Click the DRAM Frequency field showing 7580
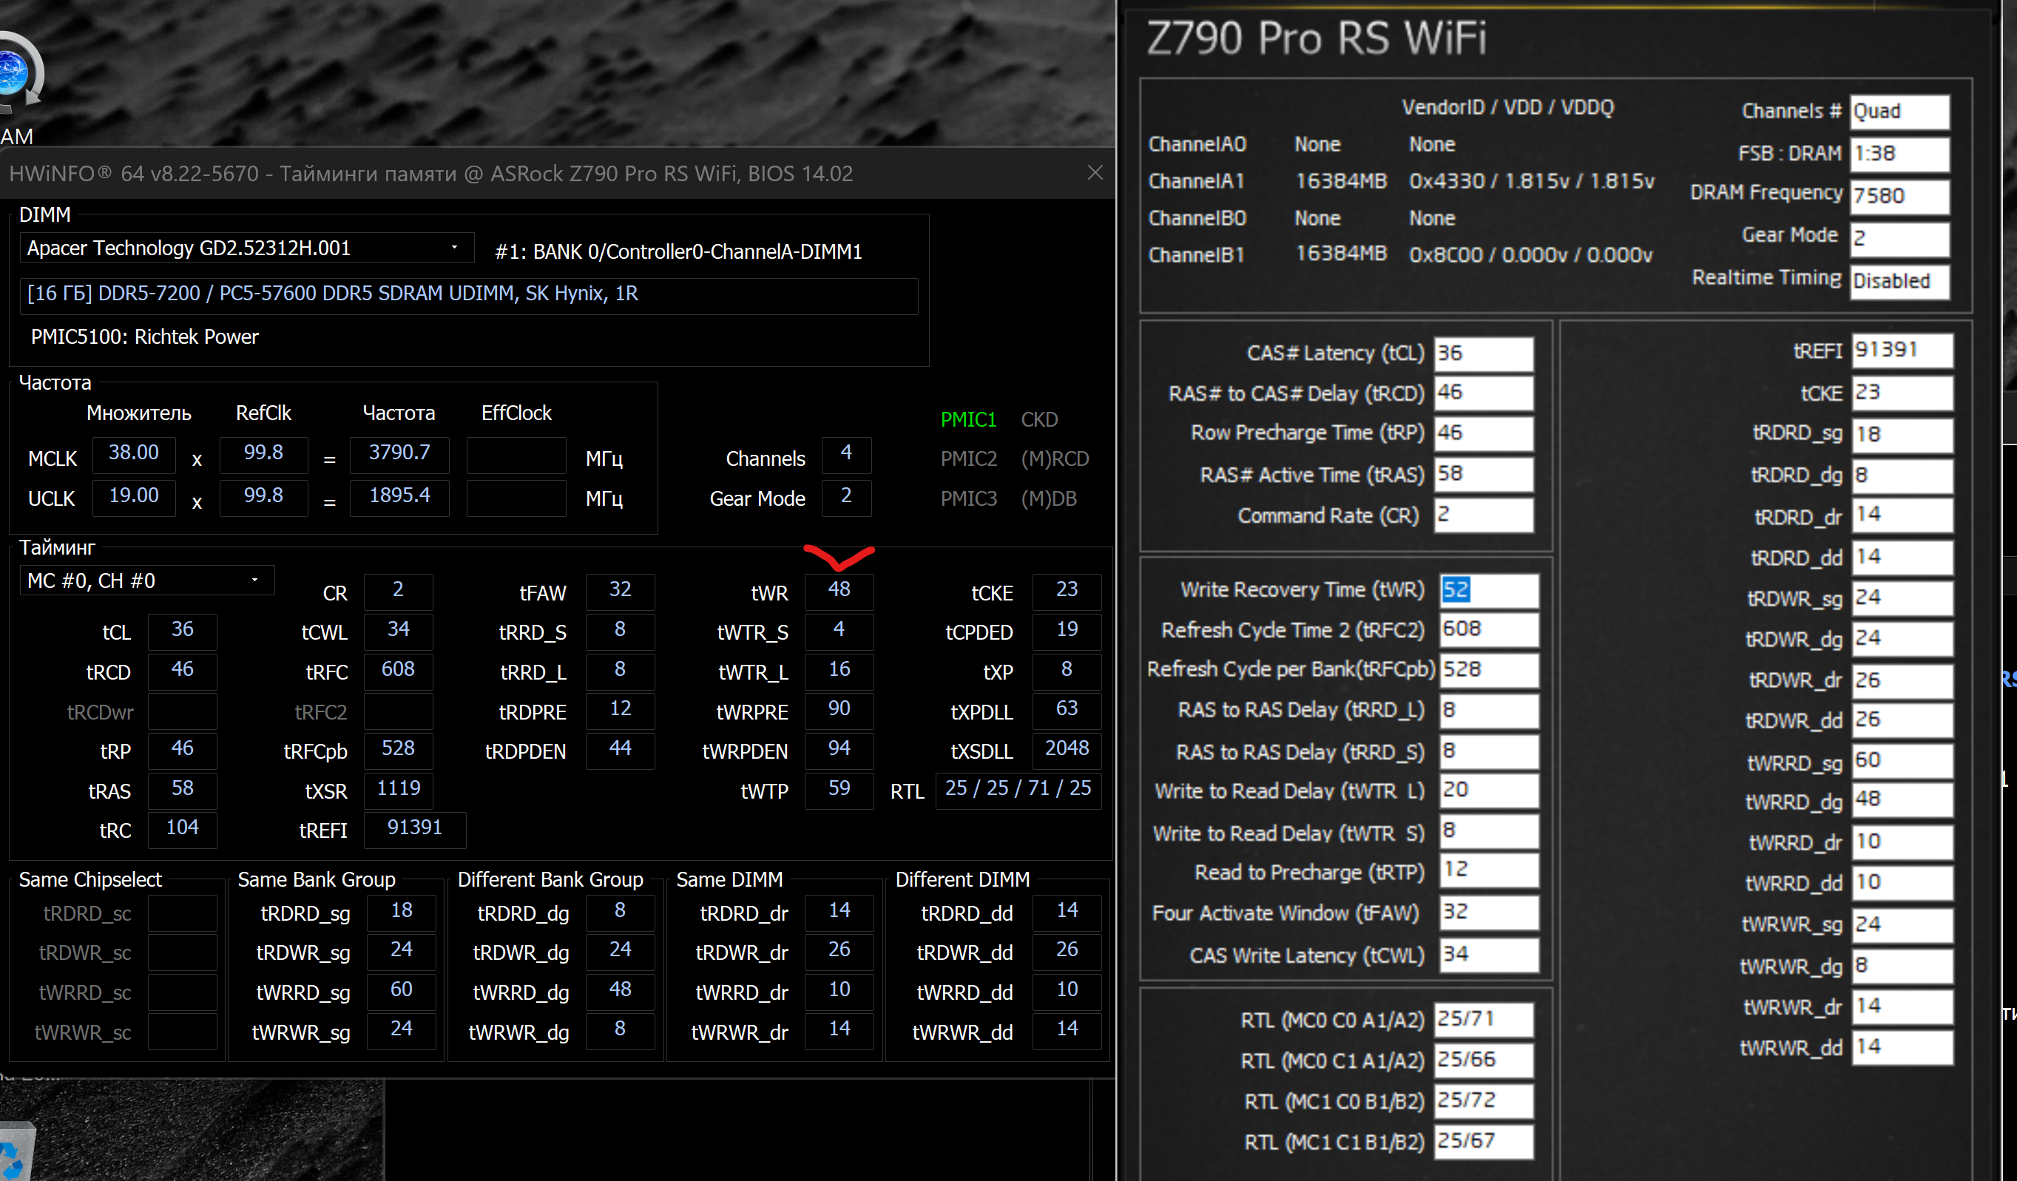Viewport: 2017px width, 1181px height. click(1899, 195)
